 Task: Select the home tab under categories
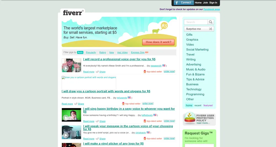[x=189, y=106]
